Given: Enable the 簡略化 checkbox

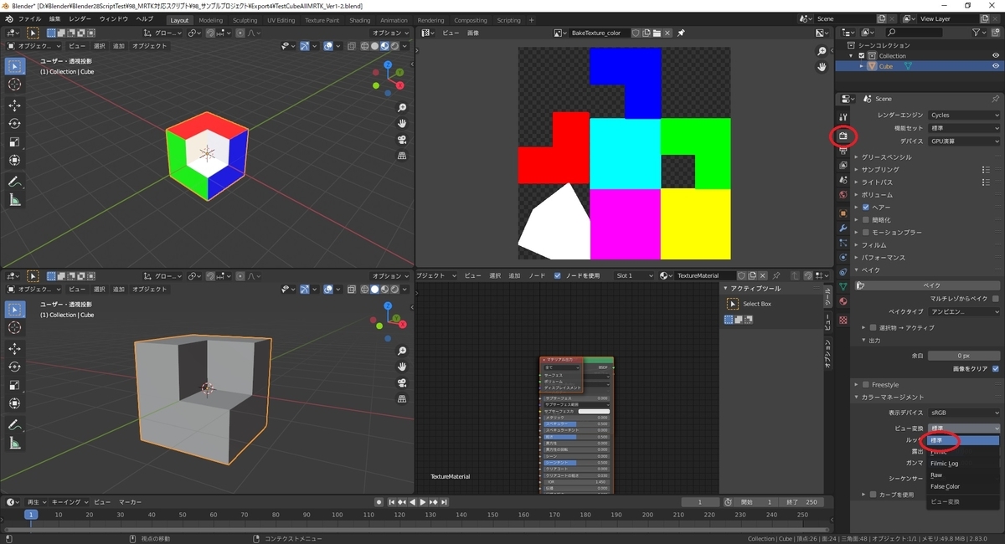Looking at the screenshot, I should (x=866, y=219).
